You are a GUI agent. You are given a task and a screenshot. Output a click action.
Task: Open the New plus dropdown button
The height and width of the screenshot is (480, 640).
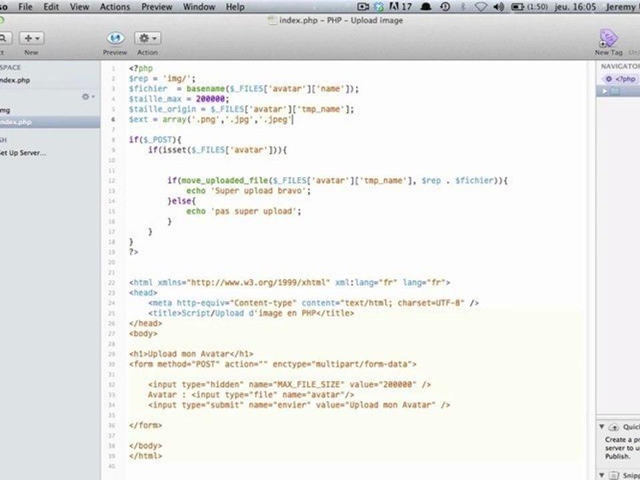(31, 39)
